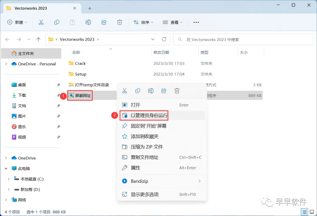Choose 显示更多选项 menu entry
This screenshot has width=317, height=216.
(x=162, y=194)
